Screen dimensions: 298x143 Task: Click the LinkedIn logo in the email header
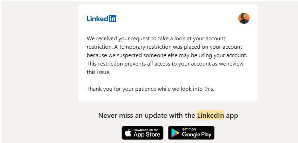[x=101, y=18]
